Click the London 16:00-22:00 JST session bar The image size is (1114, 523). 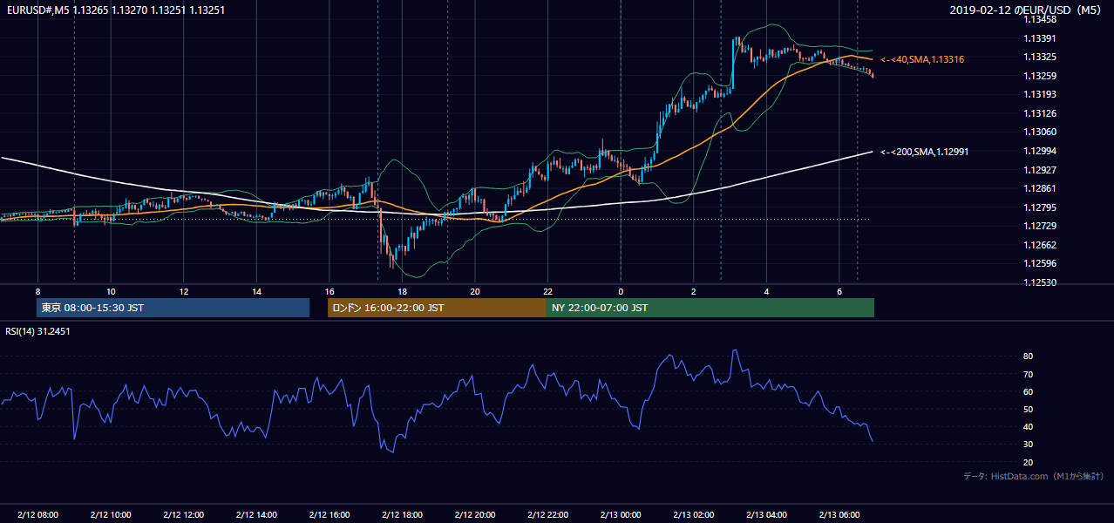pos(437,308)
